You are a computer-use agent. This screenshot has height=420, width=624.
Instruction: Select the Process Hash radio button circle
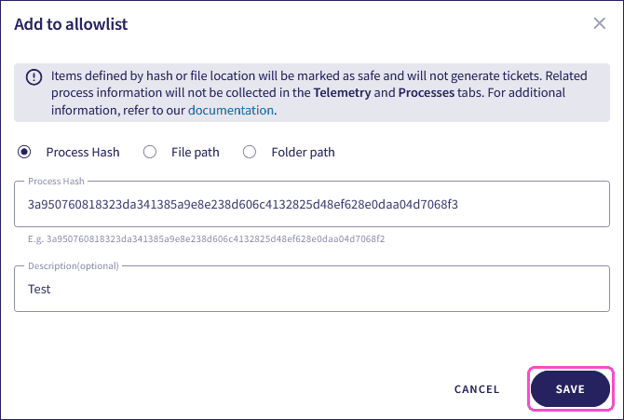tap(24, 152)
